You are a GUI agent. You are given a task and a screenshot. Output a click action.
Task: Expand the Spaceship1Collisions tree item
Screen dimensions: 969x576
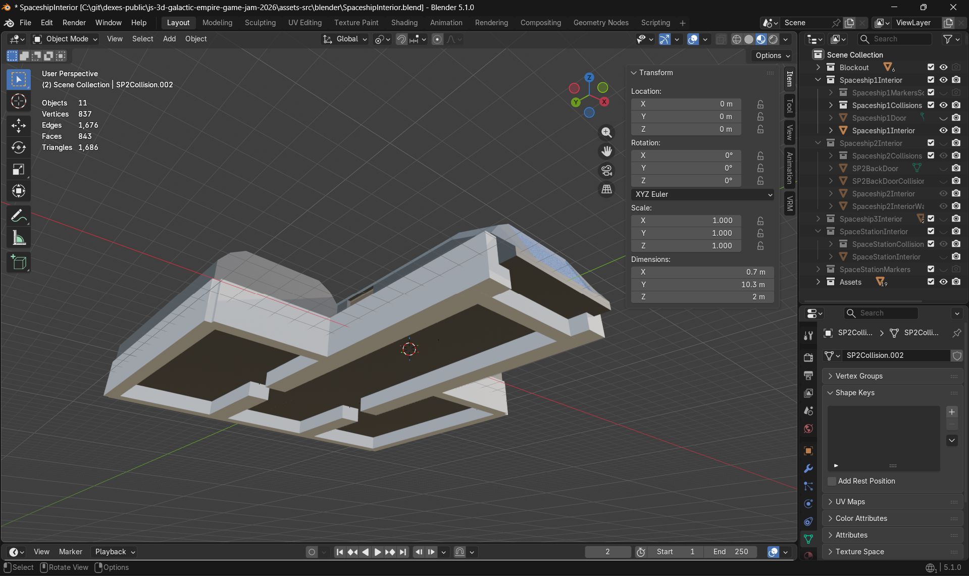pos(831,105)
